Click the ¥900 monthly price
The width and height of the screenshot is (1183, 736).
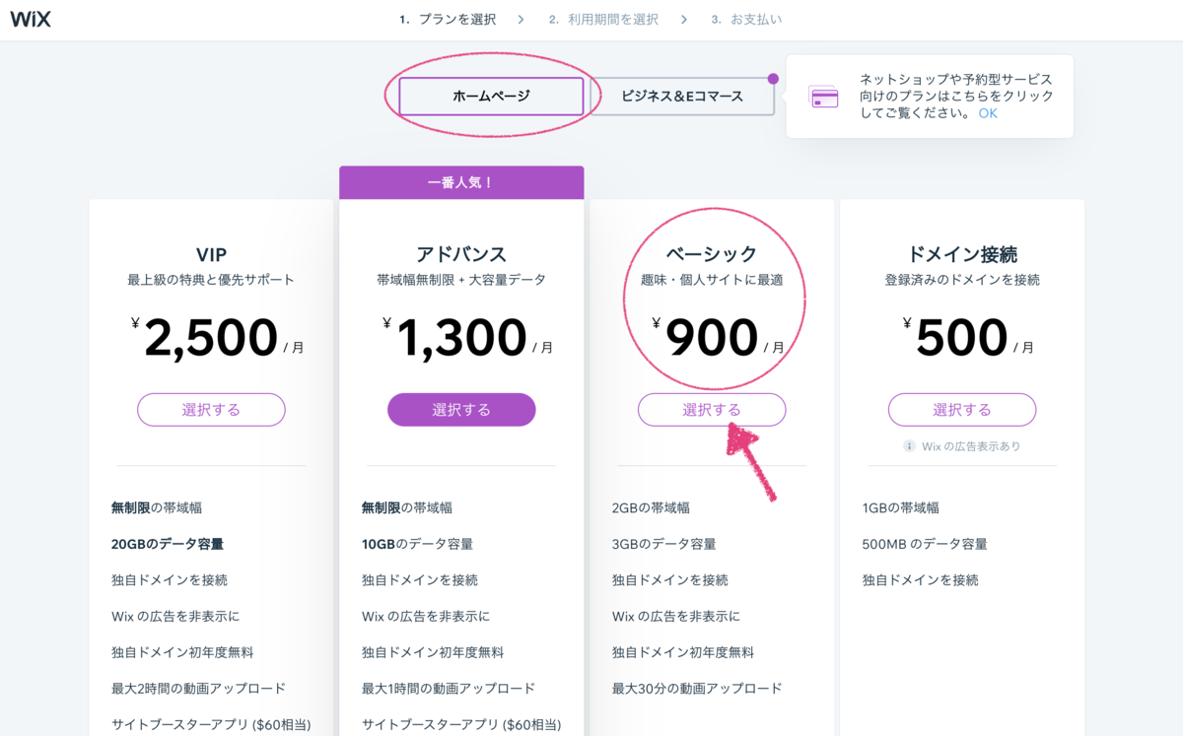point(719,337)
